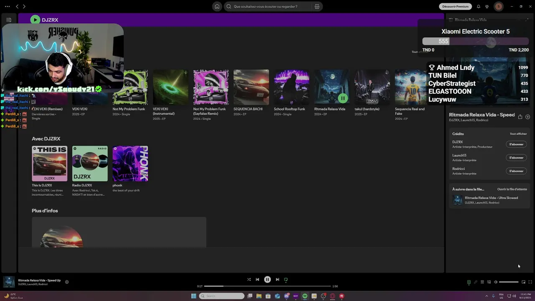Open File Explorer from taskbar
Screen dimensions: 535x301
click(x=259, y=296)
